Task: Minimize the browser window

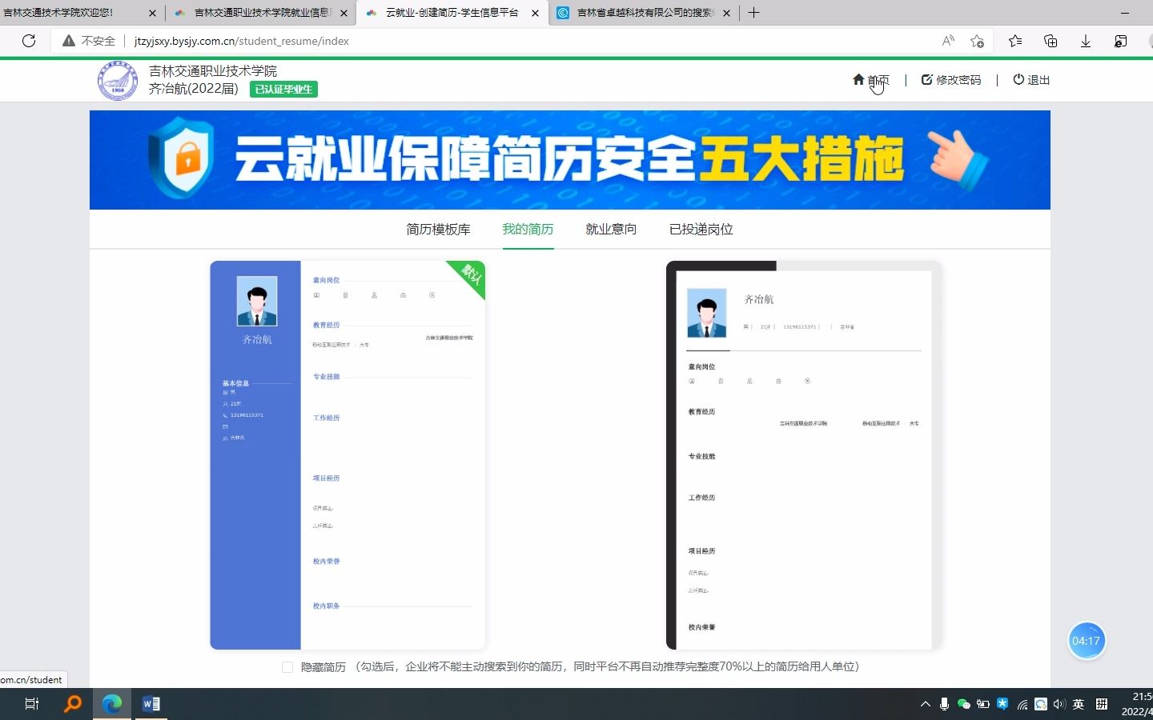Action: pos(1125,12)
